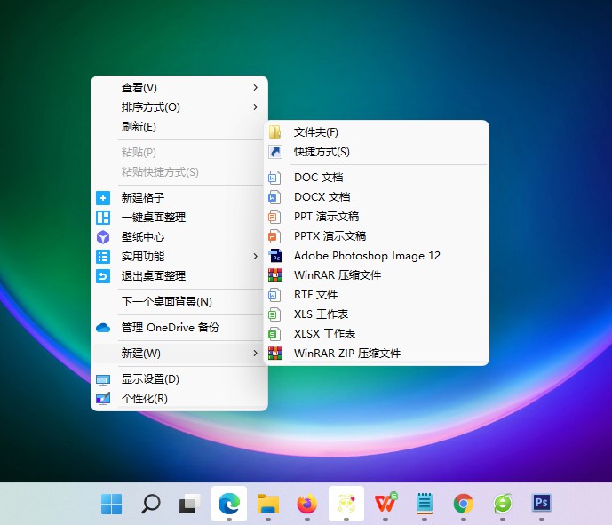Create a new PPT 演示文稿
Viewport: 612px width, 525px height.
pyautogui.click(x=377, y=217)
